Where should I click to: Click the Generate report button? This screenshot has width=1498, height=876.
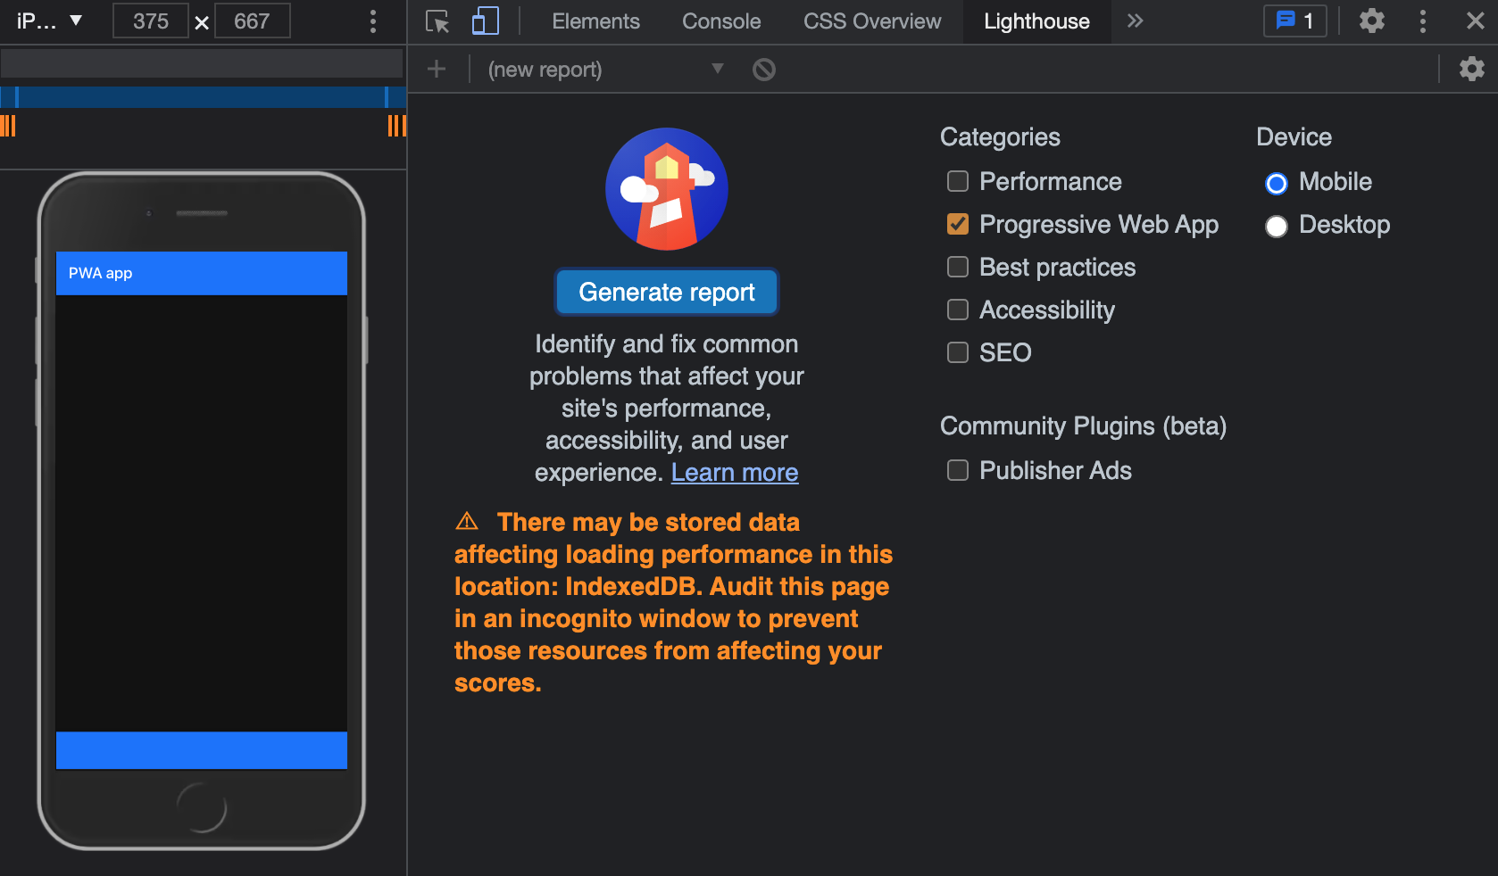click(667, 292)
